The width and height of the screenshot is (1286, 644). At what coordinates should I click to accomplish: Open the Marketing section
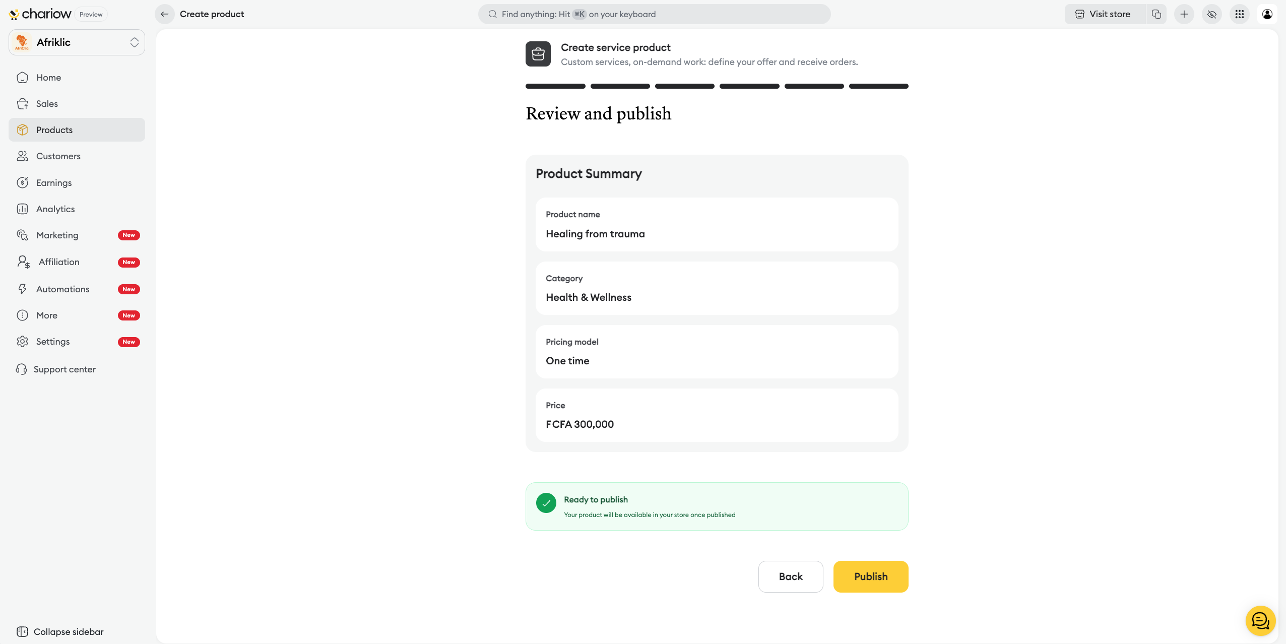(x=57, y=235)
